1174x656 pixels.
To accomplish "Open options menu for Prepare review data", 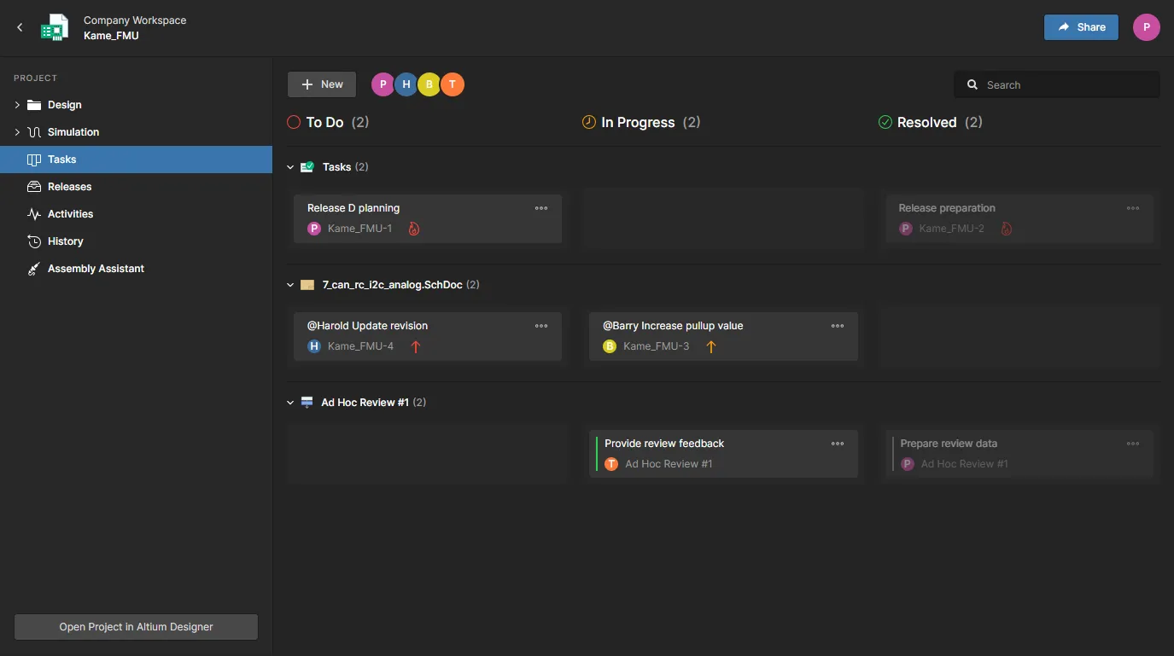I will 1133,444.
